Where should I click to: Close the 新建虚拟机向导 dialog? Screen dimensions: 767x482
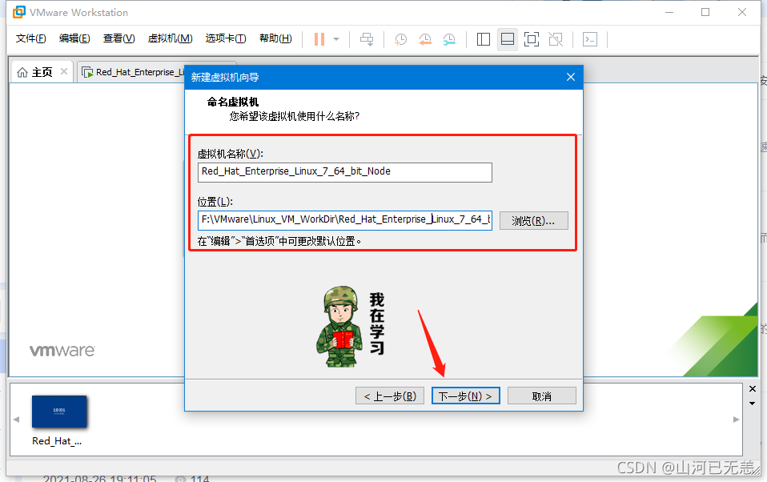pyautogui.click(x=570, y=77)
